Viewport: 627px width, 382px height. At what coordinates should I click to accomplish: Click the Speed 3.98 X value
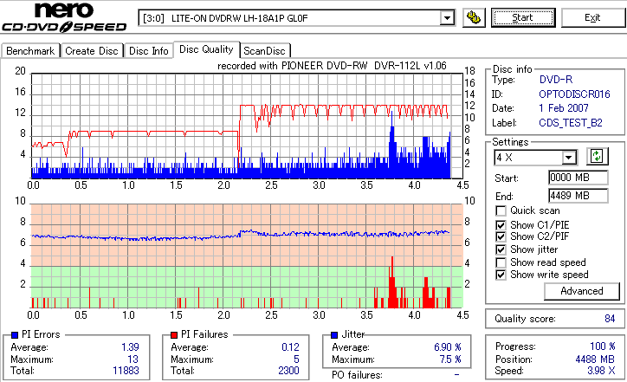coord(601,371)
